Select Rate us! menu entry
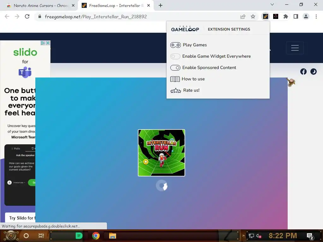323x242 pixels. [x=191, y=90]
